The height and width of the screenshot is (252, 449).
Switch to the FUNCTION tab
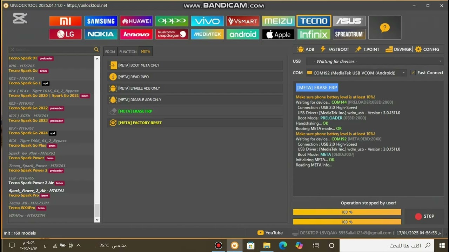(128, 51)
